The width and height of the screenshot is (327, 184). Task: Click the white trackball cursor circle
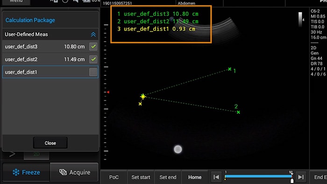tap(178, 149)
